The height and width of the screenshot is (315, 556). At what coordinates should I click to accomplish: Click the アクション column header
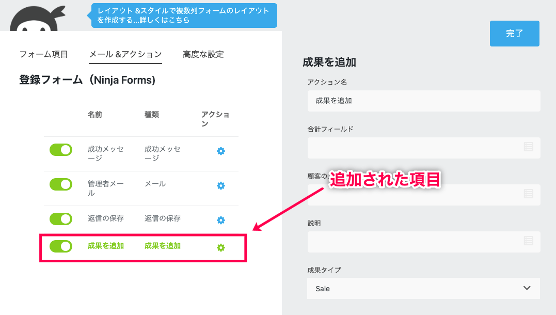(215, 119)
